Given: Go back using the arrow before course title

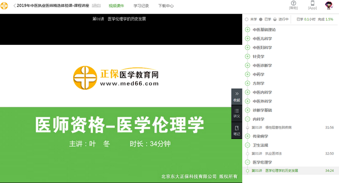Looking at the screenshot, I should [15, 6].
